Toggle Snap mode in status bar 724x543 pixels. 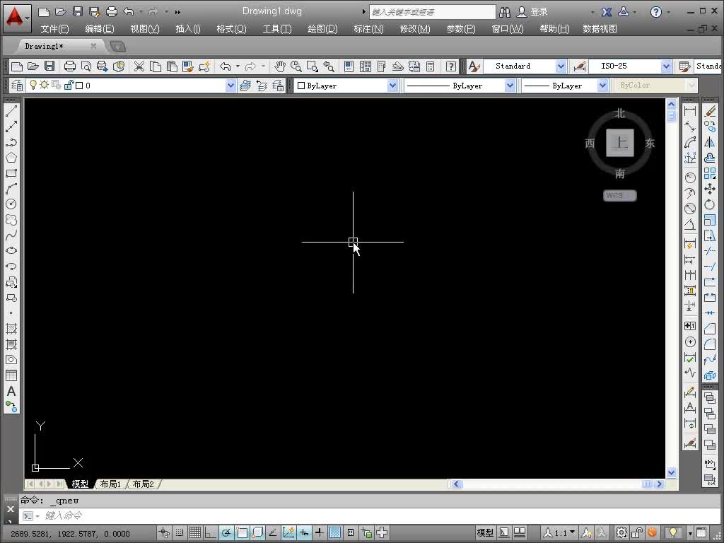(180, 533)
